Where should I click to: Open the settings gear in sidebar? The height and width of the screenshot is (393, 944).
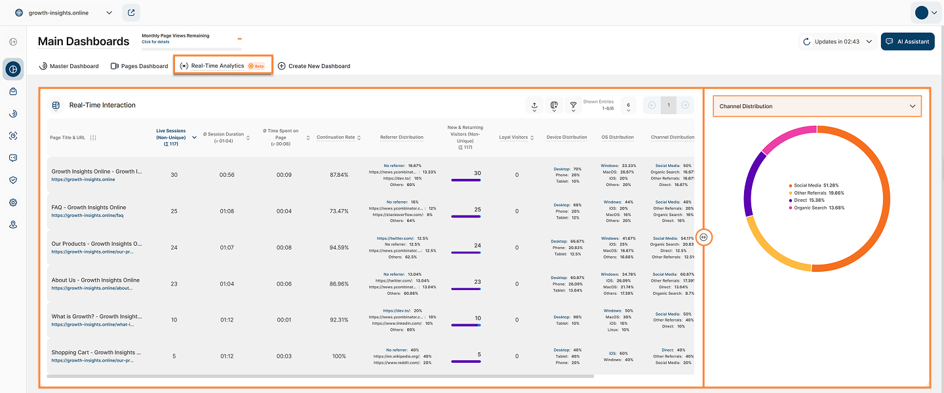point(13,202)
